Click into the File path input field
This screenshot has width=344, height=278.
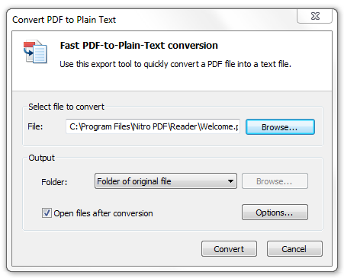(x=153, y=126)
